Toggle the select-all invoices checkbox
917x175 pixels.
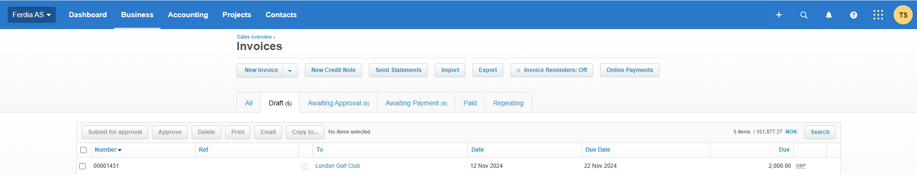point(83,150)
